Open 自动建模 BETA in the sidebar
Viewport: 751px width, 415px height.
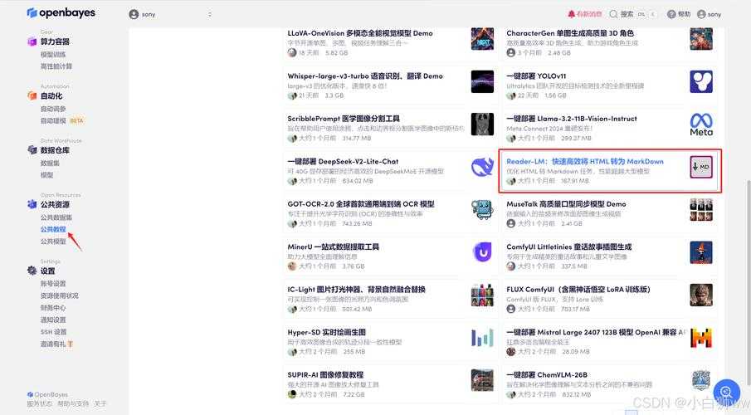(61, 120)
